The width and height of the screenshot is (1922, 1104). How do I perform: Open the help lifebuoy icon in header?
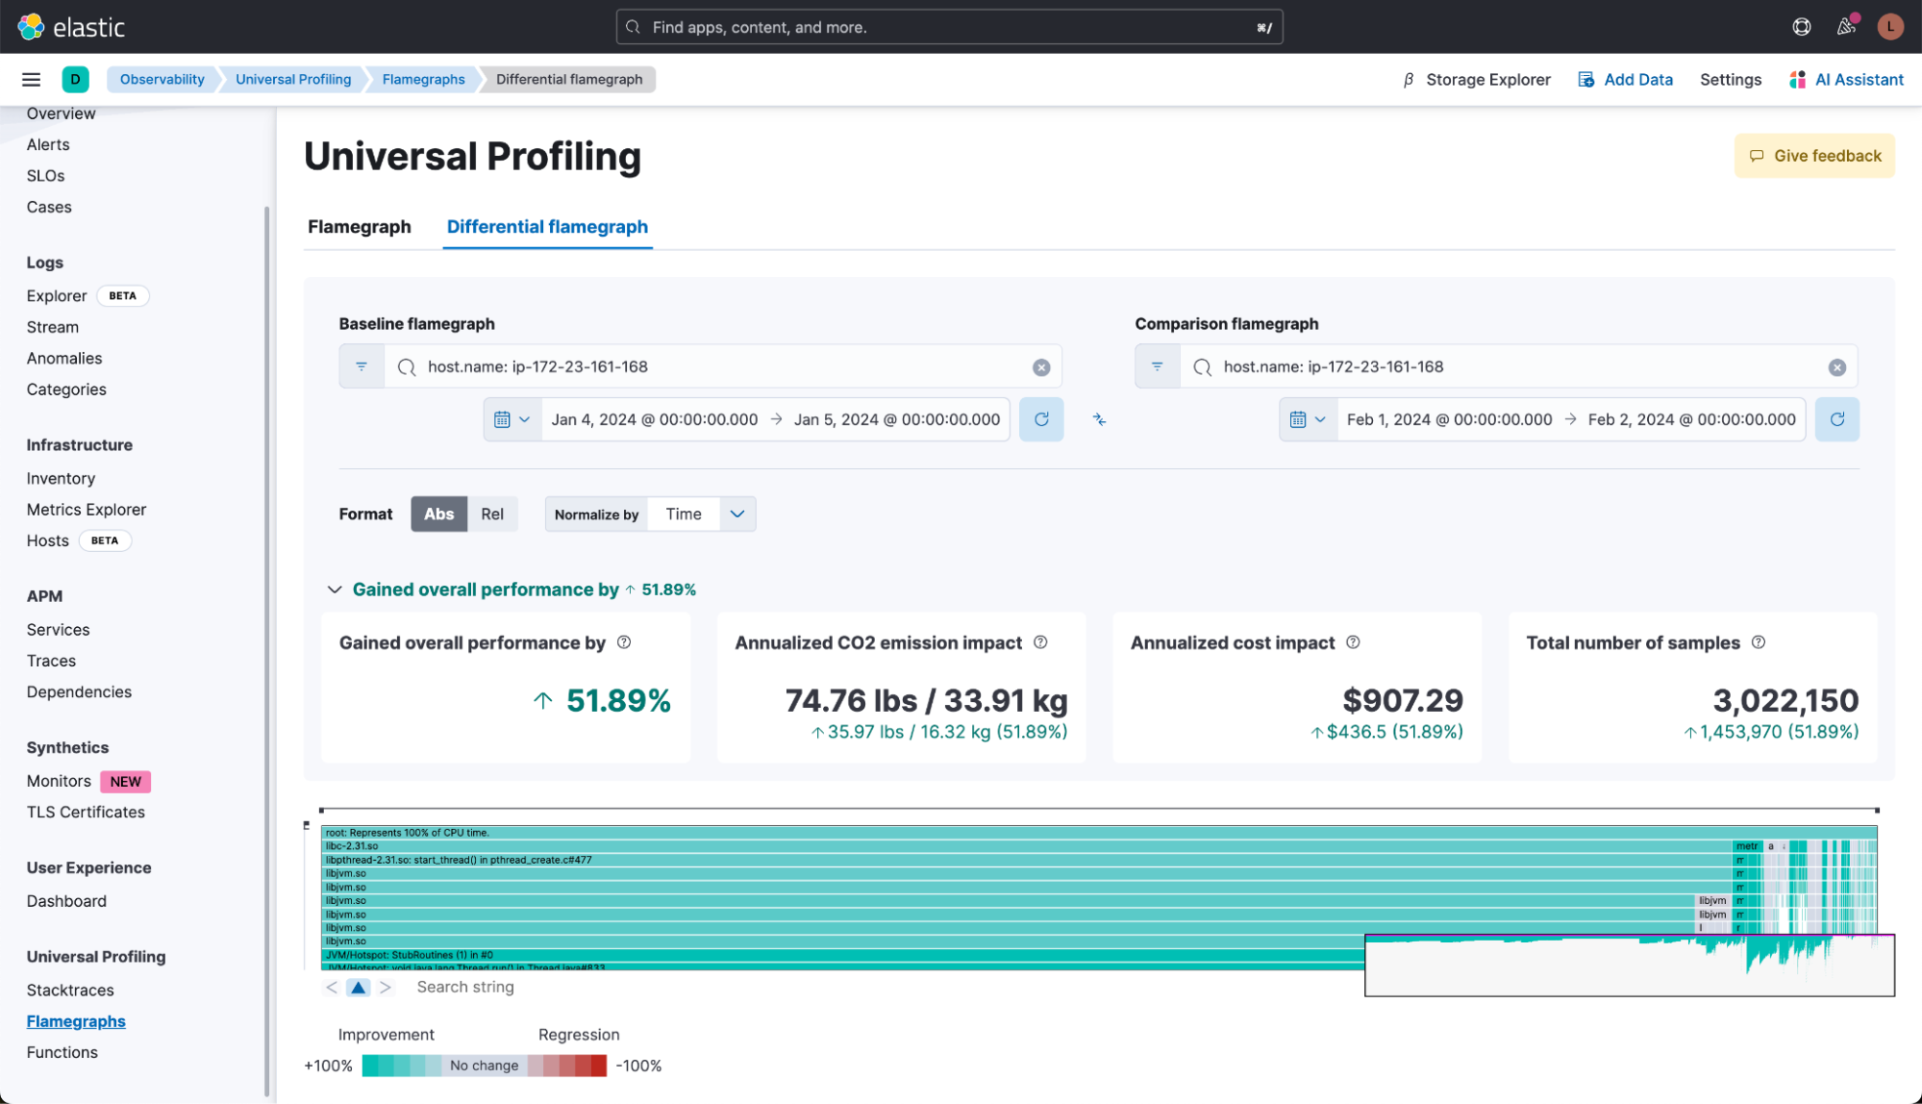pyautogui.click(x=1802, y=27)
